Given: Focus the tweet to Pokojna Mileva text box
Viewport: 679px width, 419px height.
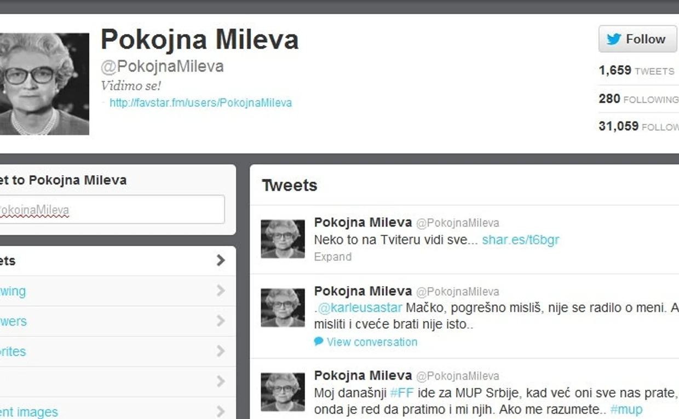Looking at the screenshot, I should [111, 209].
